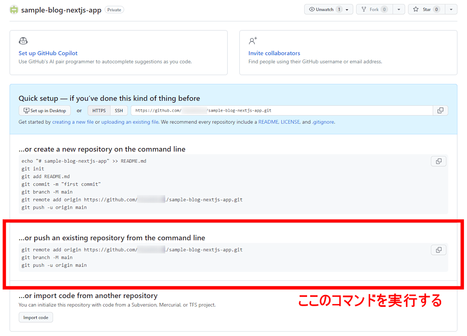The width and height of the screenshot is (467, 336).
Task: Click '...or import code from another repository' heading
Action: click(88, 296)
